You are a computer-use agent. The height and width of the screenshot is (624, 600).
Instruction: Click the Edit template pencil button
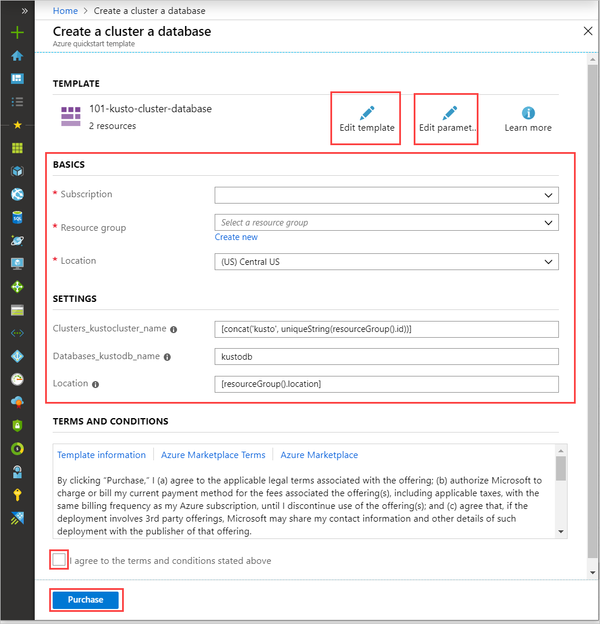pos(367,119)
